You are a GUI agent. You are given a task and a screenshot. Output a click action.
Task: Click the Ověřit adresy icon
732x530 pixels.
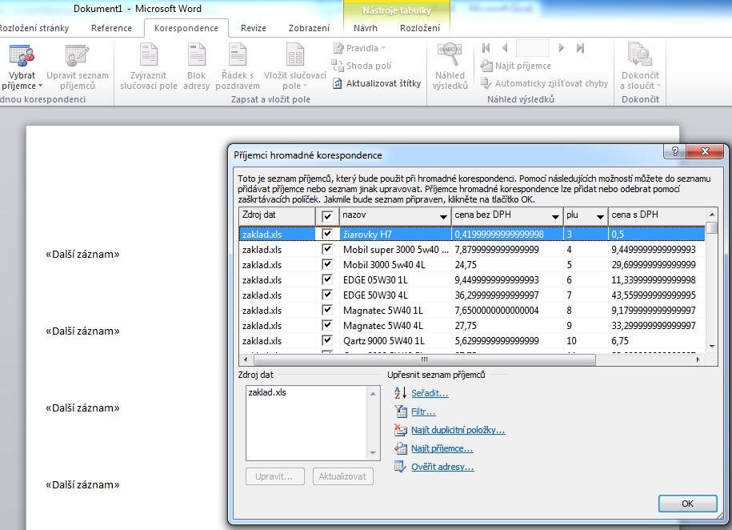coord(400,467)
